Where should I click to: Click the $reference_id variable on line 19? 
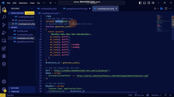click(x=52, y=63)
